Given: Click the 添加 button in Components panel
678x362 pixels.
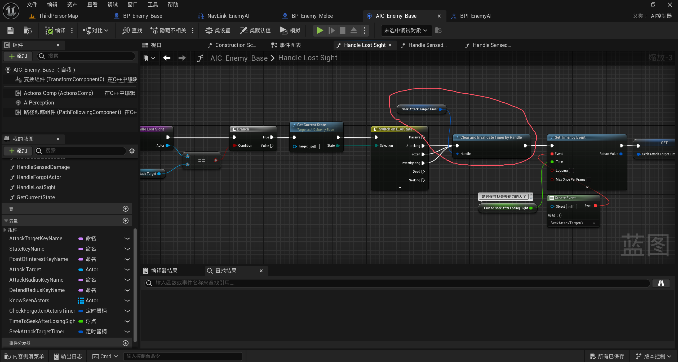Looking at the screenshot, I should 18,56.
